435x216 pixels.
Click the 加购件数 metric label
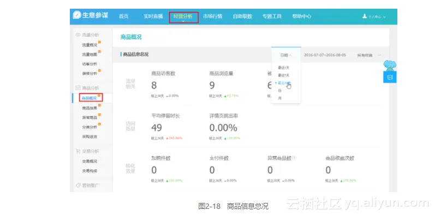(161, 158)
